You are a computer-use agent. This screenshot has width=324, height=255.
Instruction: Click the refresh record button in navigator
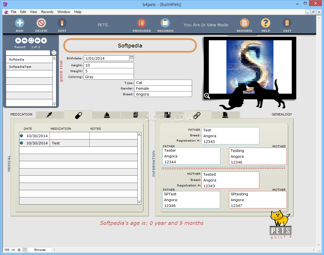(31, 41)
